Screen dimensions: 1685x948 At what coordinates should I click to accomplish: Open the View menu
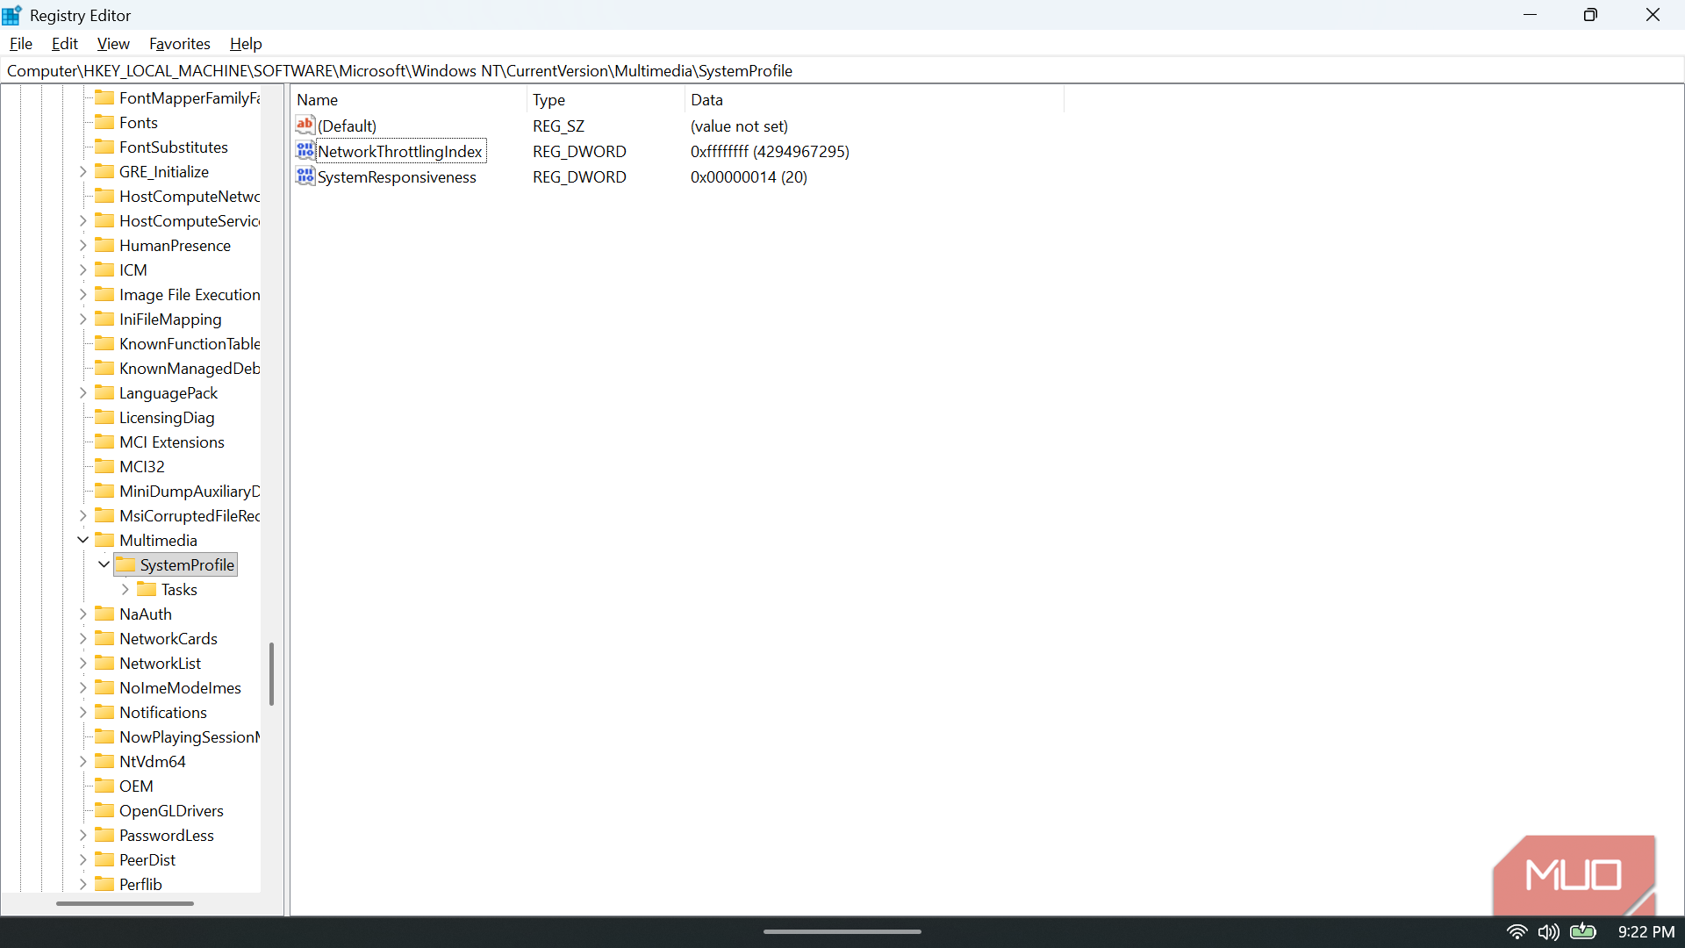[x=113, y=44]
